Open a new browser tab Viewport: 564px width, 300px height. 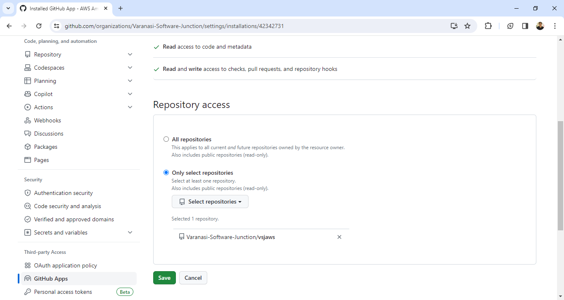[121, 8]
